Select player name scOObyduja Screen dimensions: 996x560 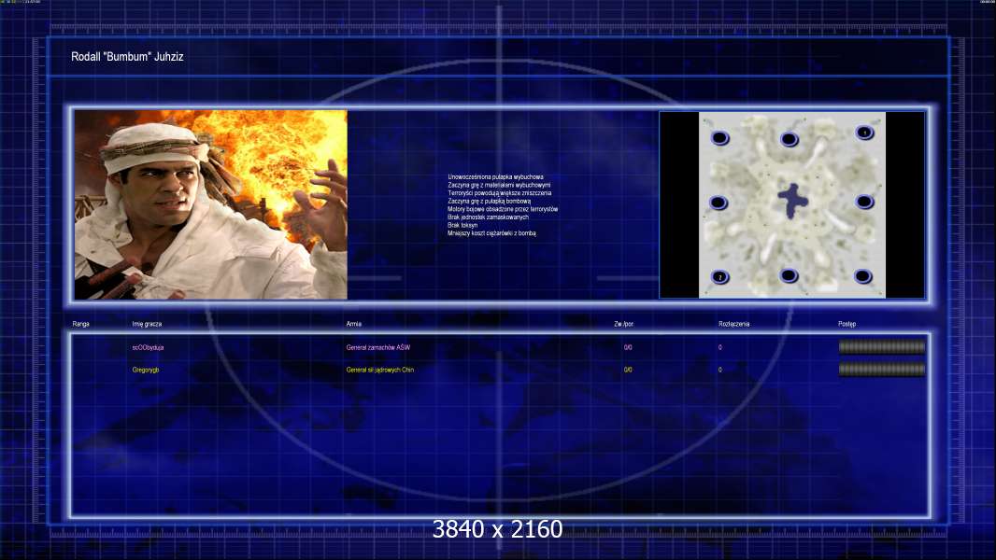click(x=148, y=347)
